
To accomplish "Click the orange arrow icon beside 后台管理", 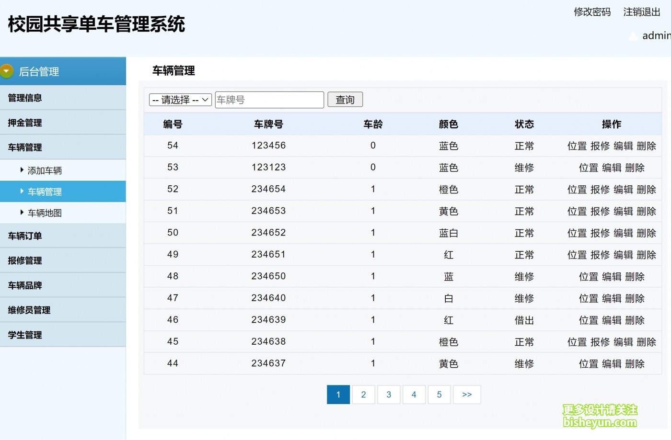I will [7, 71].
